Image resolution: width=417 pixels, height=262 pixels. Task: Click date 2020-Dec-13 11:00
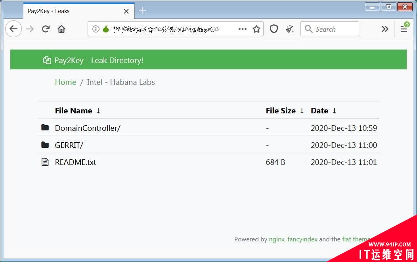click(344, 145)
